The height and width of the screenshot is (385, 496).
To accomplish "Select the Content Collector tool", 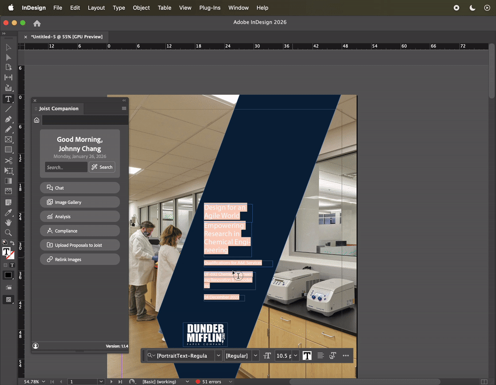I will click(x=8, y=88).
